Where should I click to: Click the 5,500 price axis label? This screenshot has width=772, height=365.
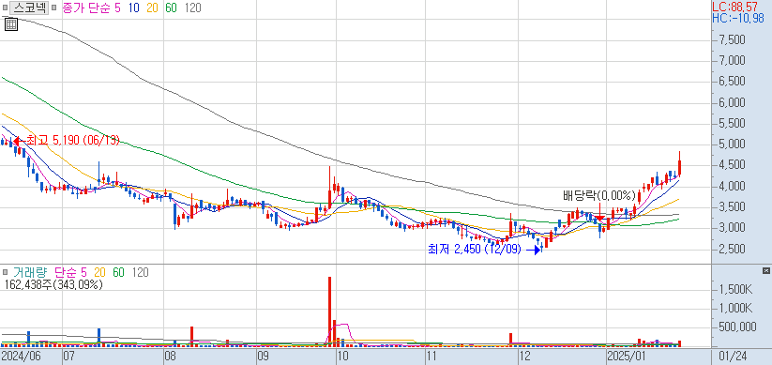(732, 124)
